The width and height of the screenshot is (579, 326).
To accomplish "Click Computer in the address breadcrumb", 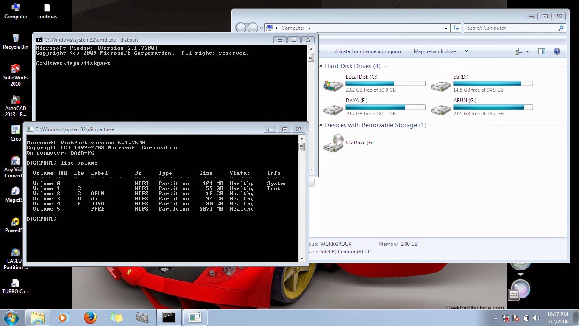I will (x=293, y=28).
